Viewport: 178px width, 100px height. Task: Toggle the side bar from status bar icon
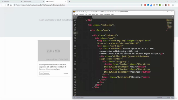(75, 97)
